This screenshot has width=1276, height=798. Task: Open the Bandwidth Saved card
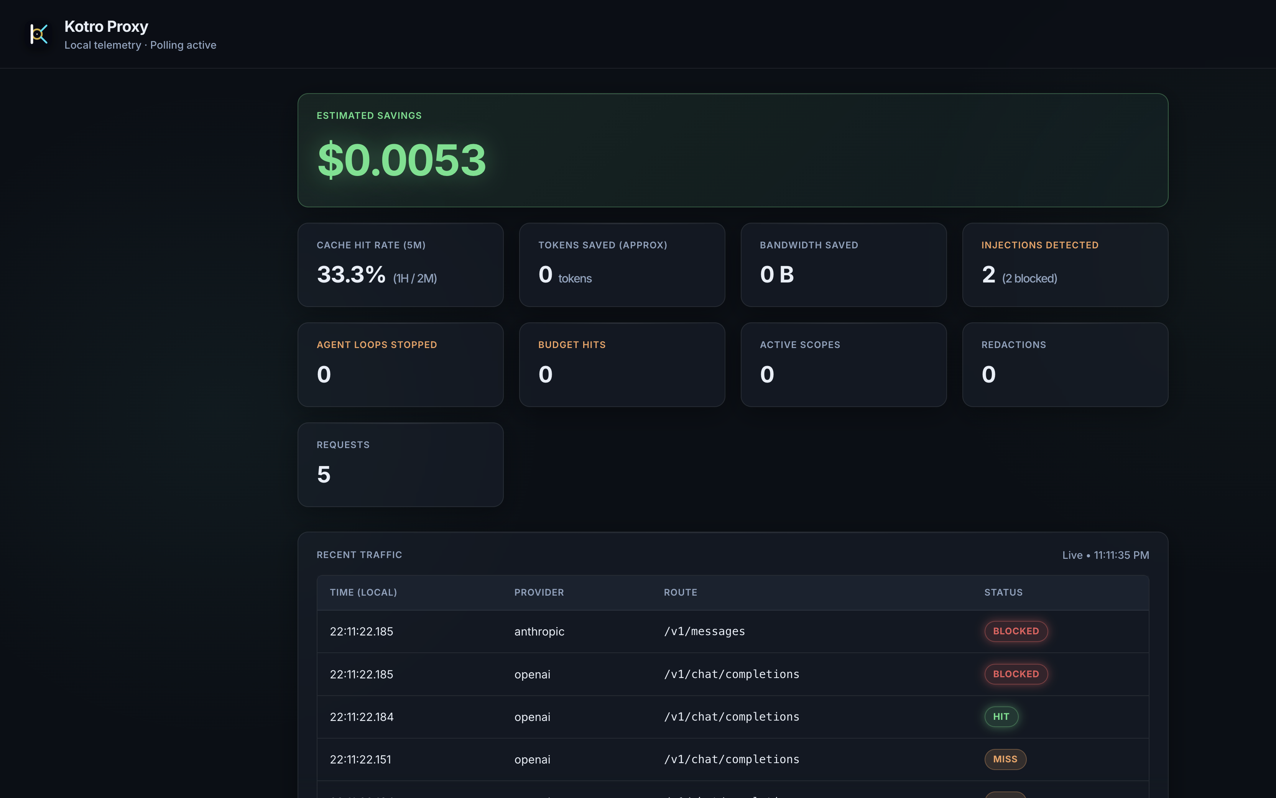coord(844,265)
